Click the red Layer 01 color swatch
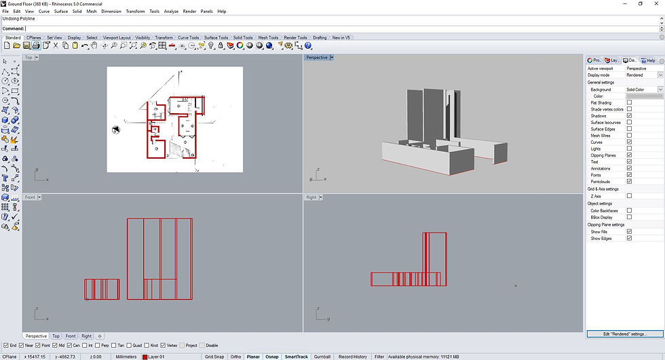 pos(145,357)
